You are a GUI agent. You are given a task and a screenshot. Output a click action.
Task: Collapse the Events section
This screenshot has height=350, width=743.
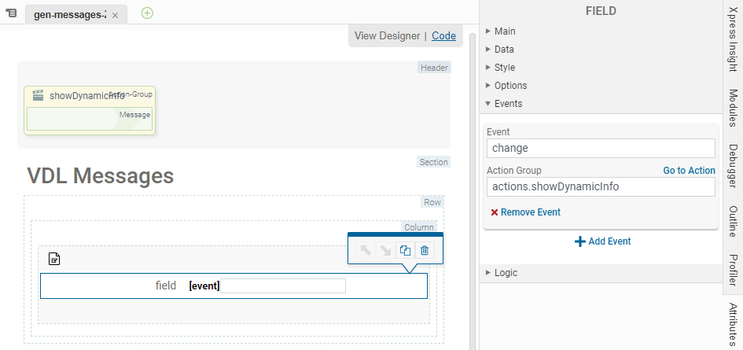click(x=508, y=104)
